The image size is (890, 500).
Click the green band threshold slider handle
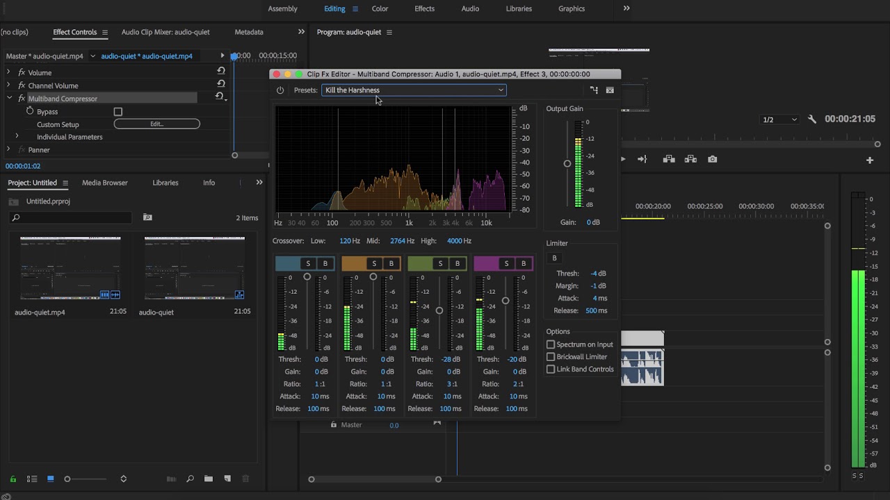tap(439, 310)
